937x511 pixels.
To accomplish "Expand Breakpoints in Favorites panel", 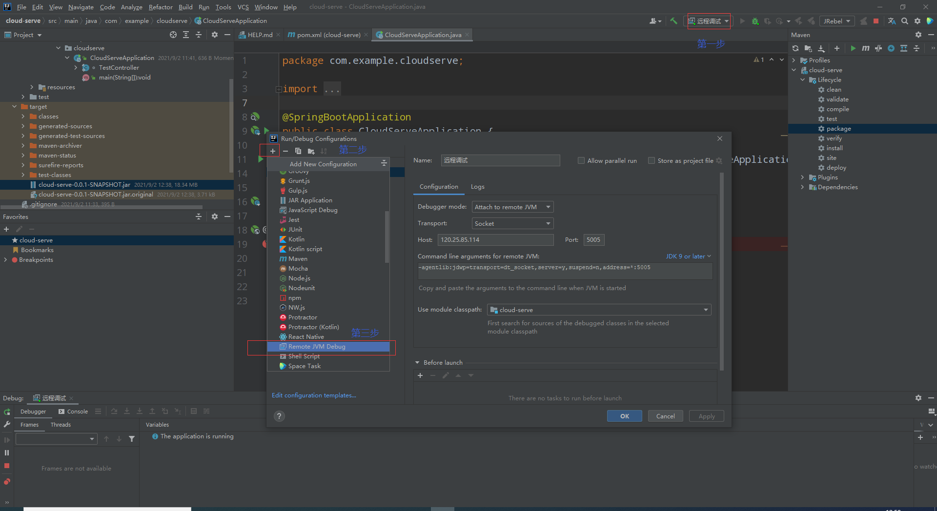I will coord(5,260).
